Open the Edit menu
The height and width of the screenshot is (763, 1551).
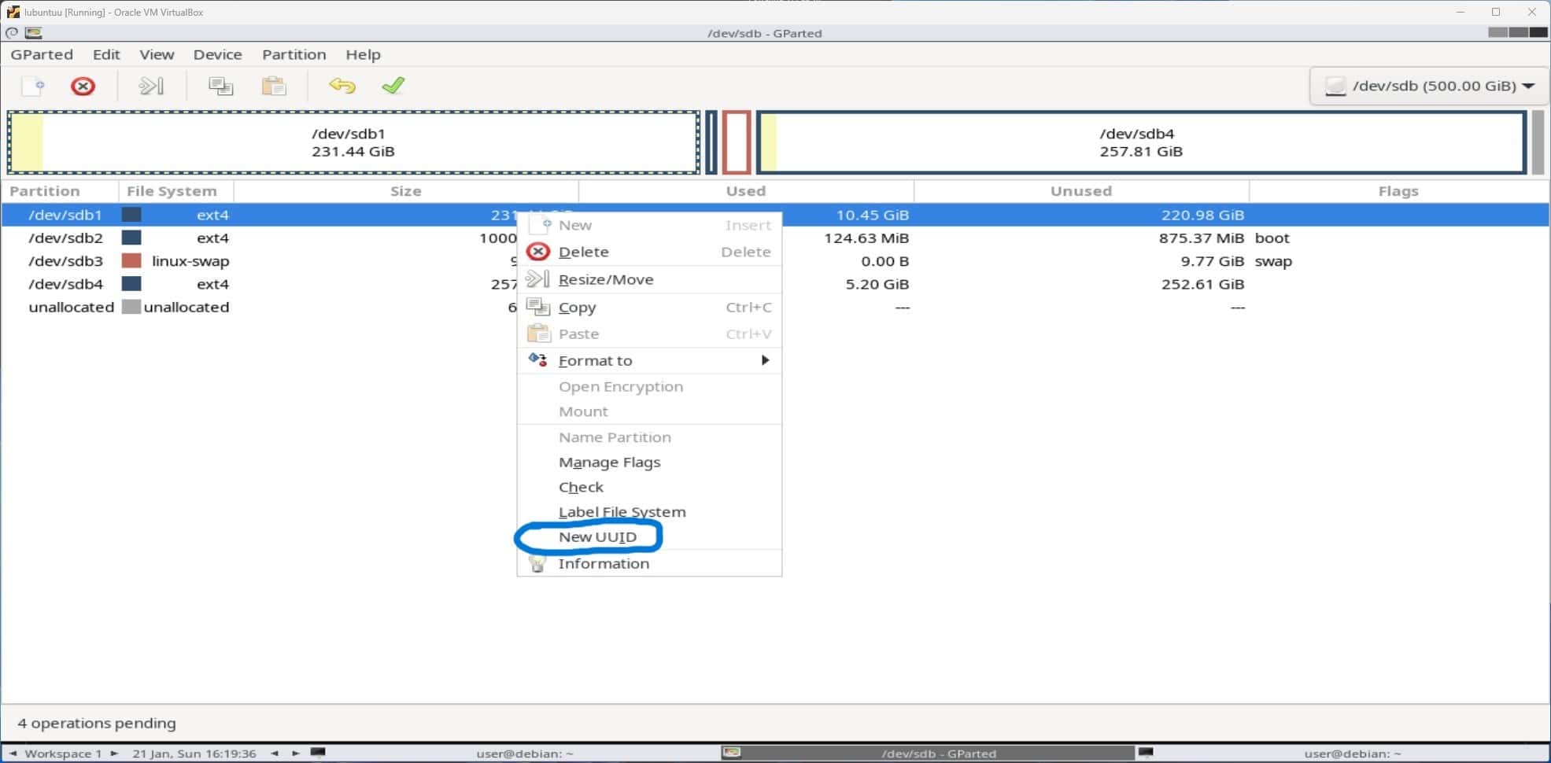tap(106, 54)
